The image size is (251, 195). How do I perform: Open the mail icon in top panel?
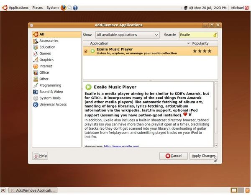point(69,8)
